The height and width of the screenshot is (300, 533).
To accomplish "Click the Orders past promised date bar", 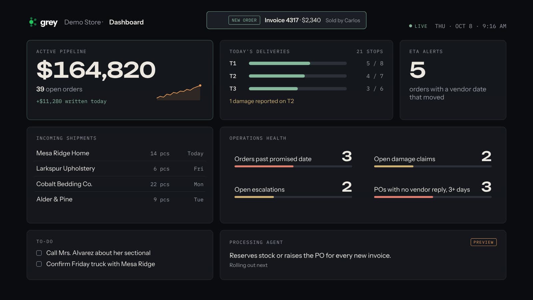I will [293, 166].
